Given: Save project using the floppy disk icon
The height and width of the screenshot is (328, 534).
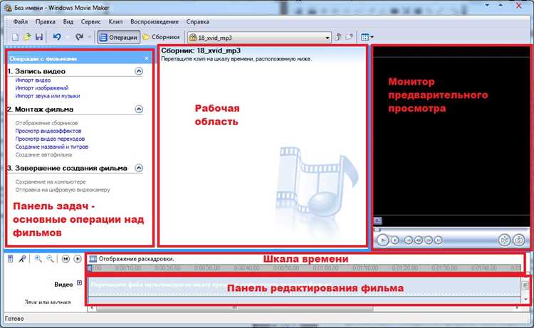Looking at the screenshot, I should tap(39, 37).
